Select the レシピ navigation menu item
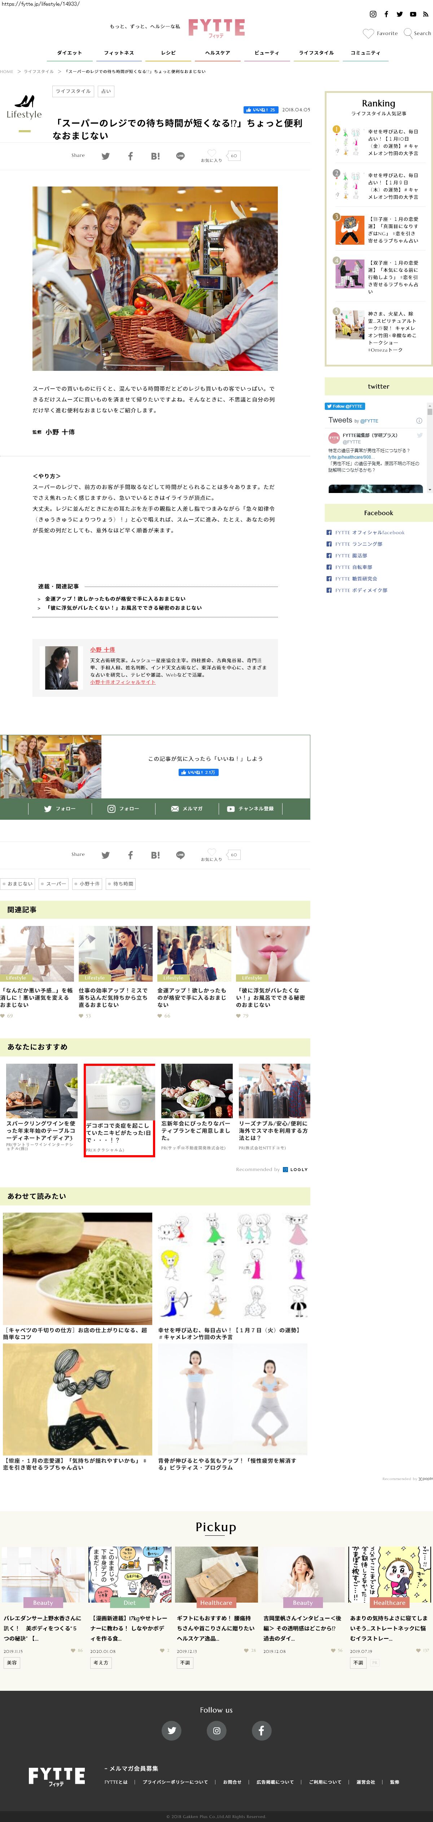This screenshot has width=433, height=1822. click(x=168, y=53)
